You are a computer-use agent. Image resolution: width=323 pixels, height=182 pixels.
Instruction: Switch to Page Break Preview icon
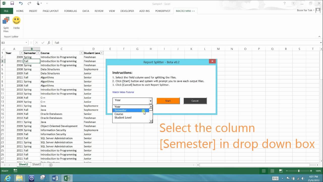280,171
